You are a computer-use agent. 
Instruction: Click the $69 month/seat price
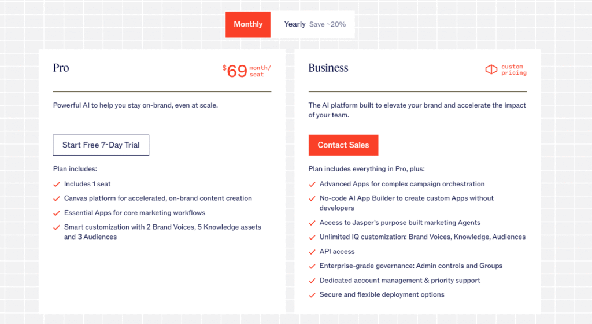point(246,71)
